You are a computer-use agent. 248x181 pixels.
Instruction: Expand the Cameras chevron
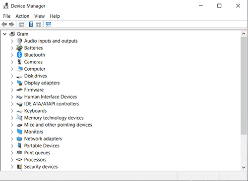pyautogui.click(x=12, y=62)
